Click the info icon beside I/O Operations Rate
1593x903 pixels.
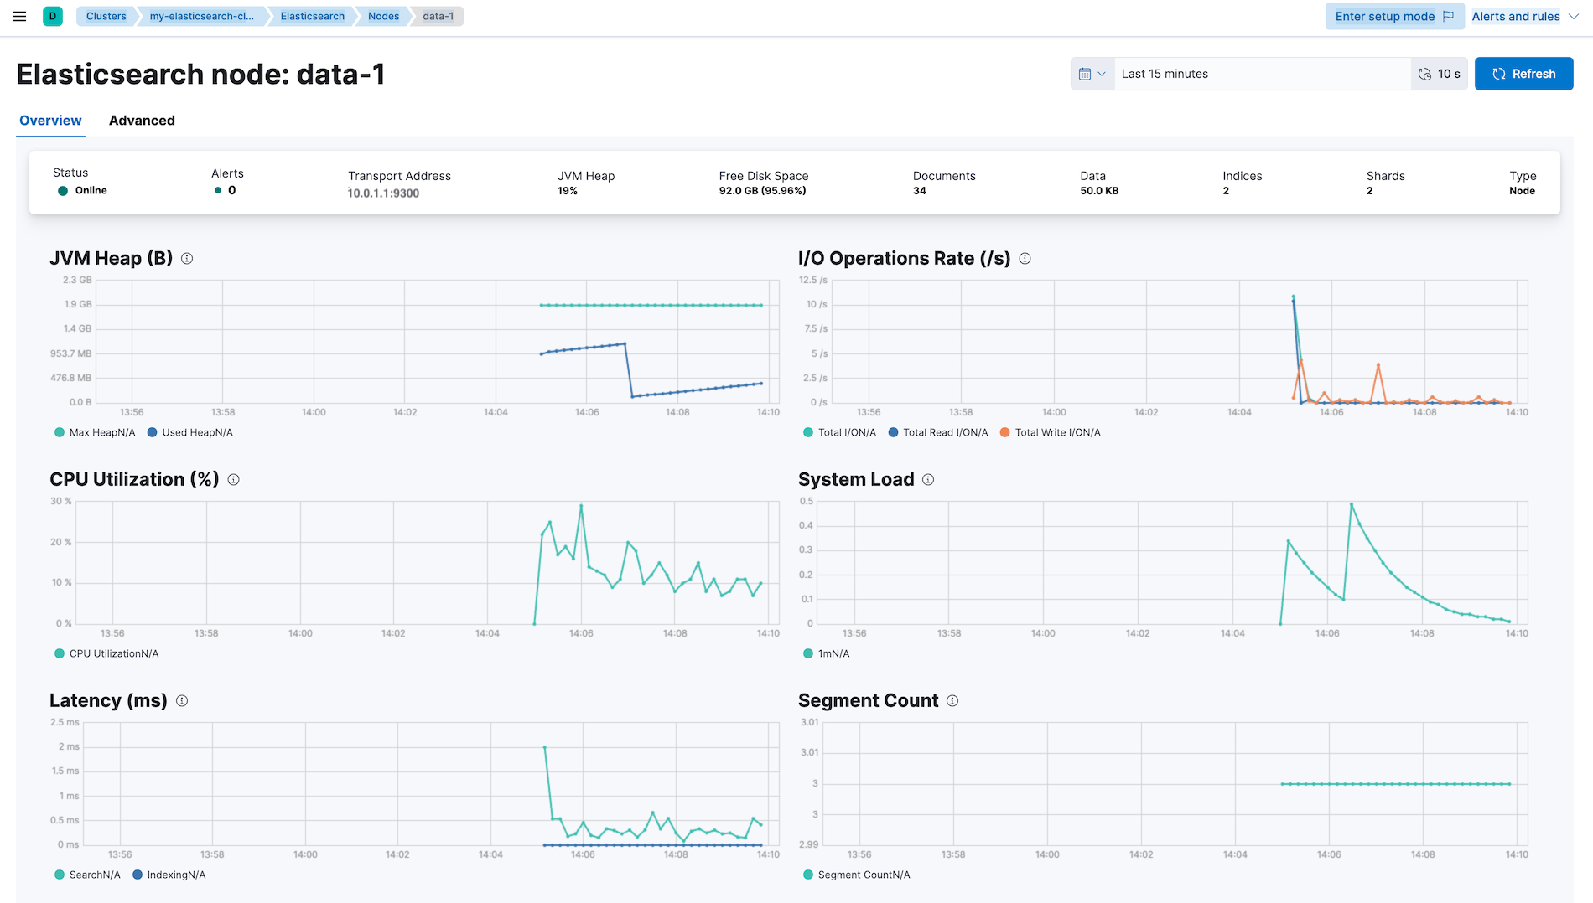coord(1025,259)
